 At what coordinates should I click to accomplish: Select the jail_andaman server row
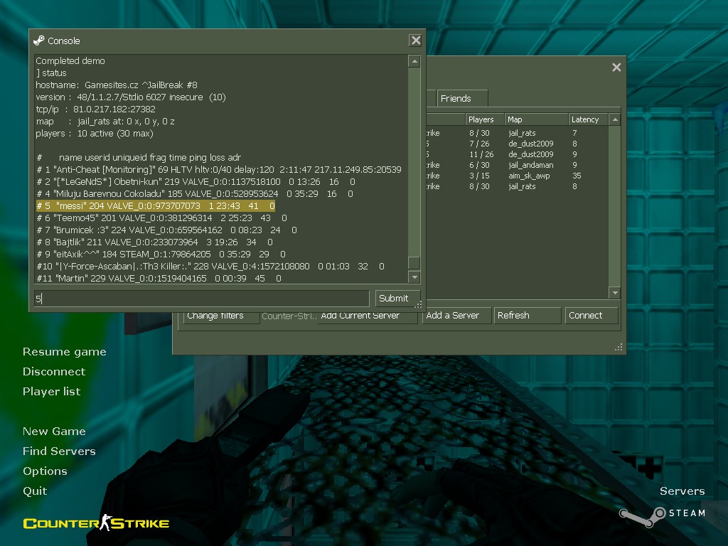pyautogui.click(x=517, y=165)
